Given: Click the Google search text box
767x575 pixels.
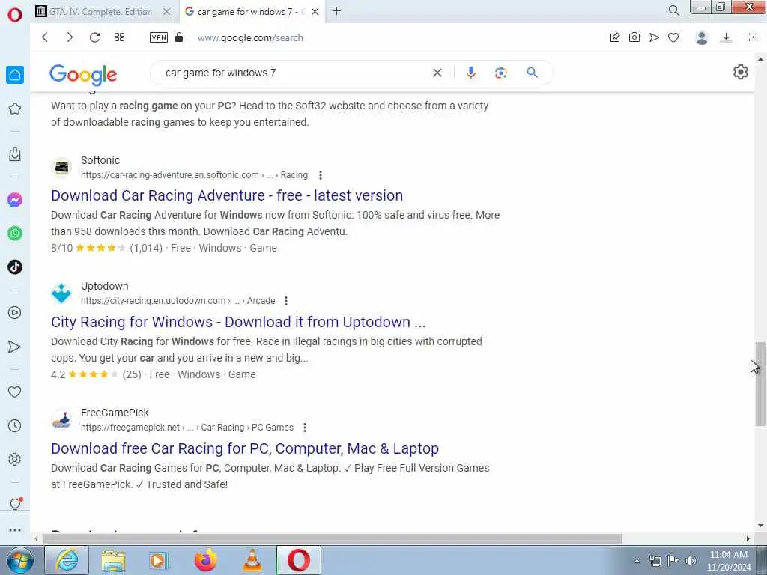Looking at the screenshot, I should [x=294, y=73].
